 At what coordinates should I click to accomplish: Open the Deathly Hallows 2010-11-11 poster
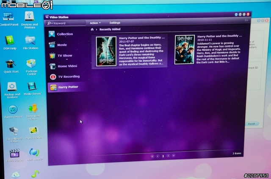pos(185,50)
